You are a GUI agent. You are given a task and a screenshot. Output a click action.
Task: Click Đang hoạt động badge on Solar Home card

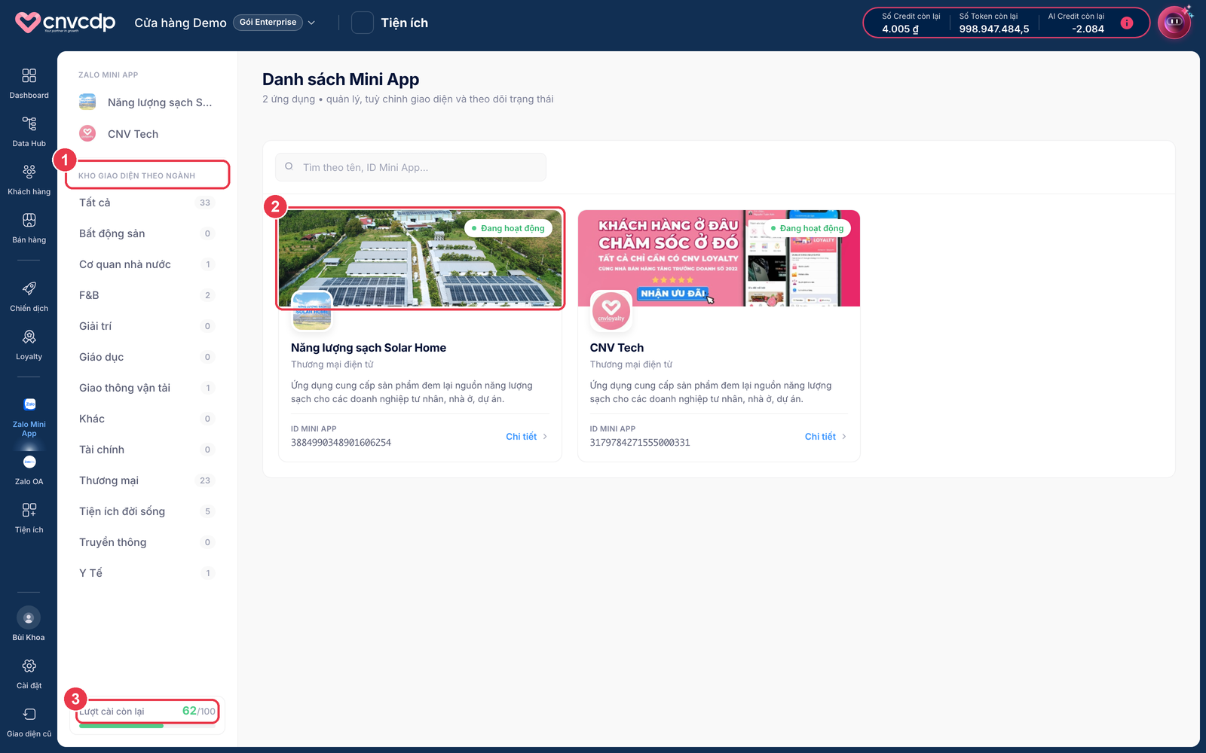coord(508,228)
